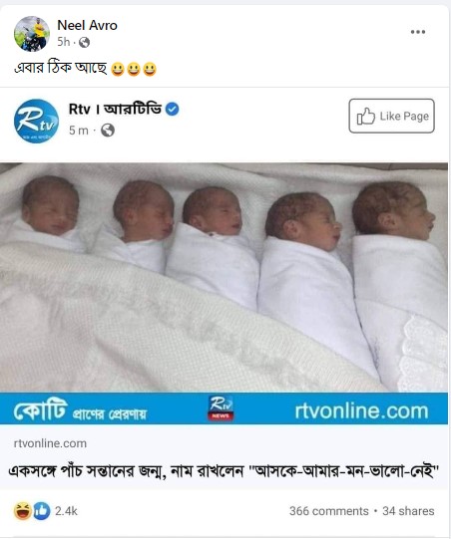This screenshot has height=539, width=451.
Task: Click the globe icon beside 5 m
Action: (x=108, y=131)
